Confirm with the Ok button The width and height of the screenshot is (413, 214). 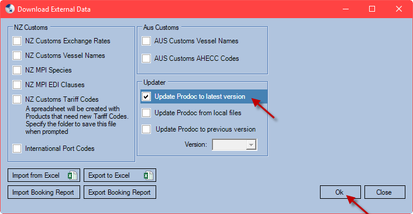[340, 192]
